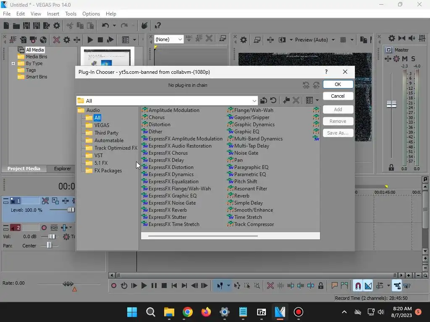Remove selected media with red X icon

(57, 40)
